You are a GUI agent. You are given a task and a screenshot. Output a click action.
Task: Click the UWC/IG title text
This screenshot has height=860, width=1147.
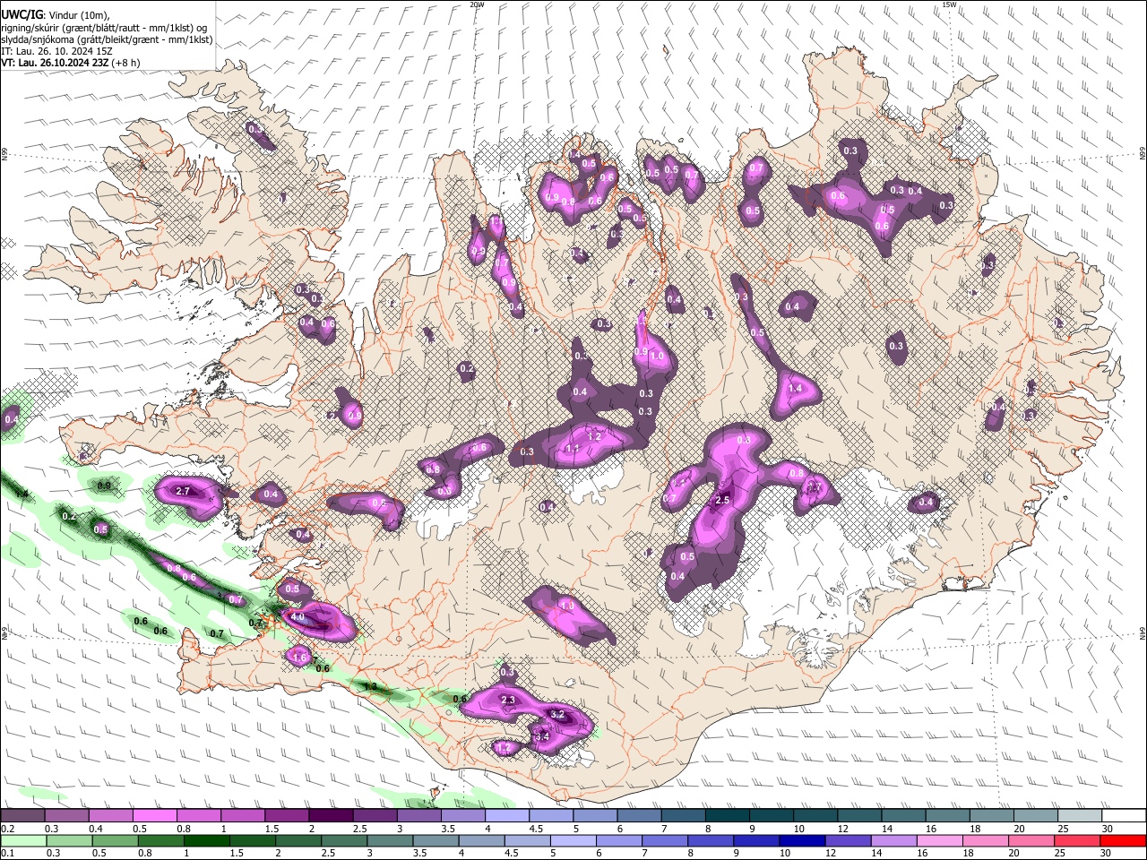[22, 13]
